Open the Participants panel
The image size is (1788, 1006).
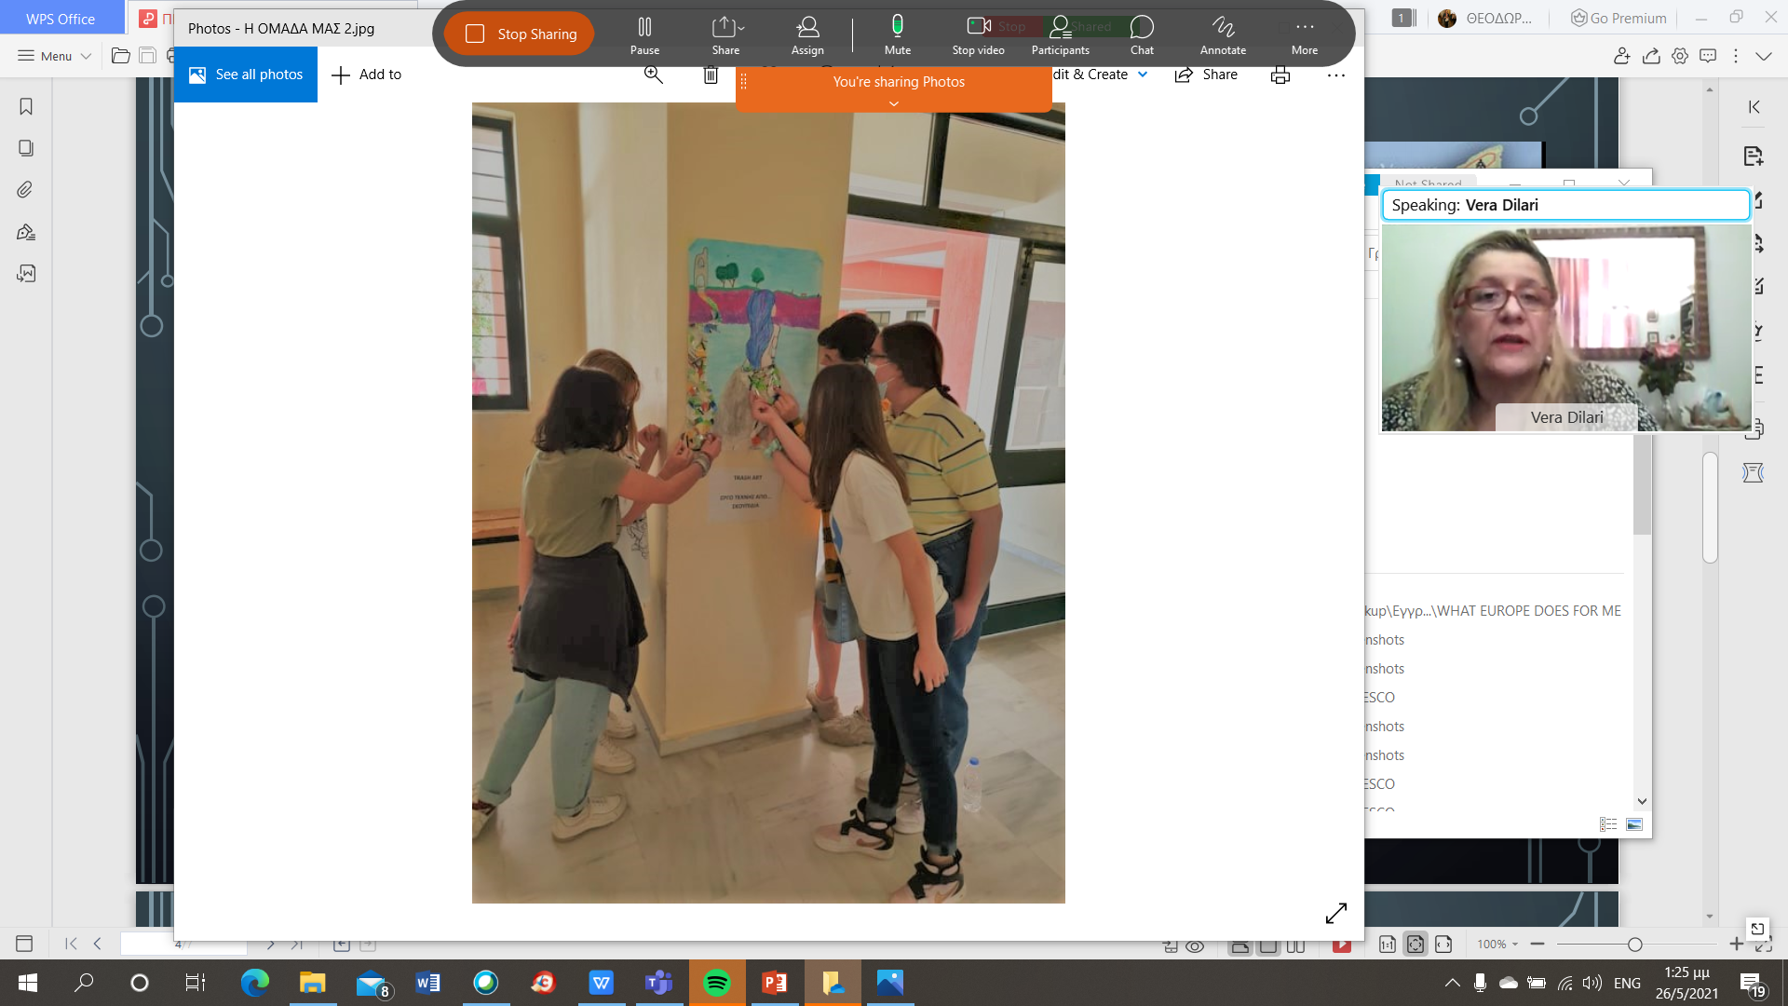point(1060,34)
